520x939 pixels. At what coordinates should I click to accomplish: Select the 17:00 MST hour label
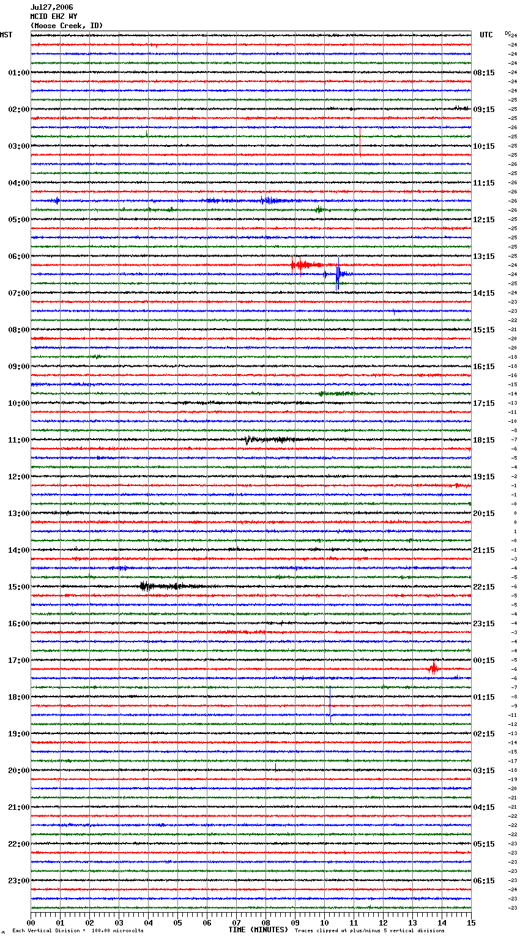[x=18, y=660]
